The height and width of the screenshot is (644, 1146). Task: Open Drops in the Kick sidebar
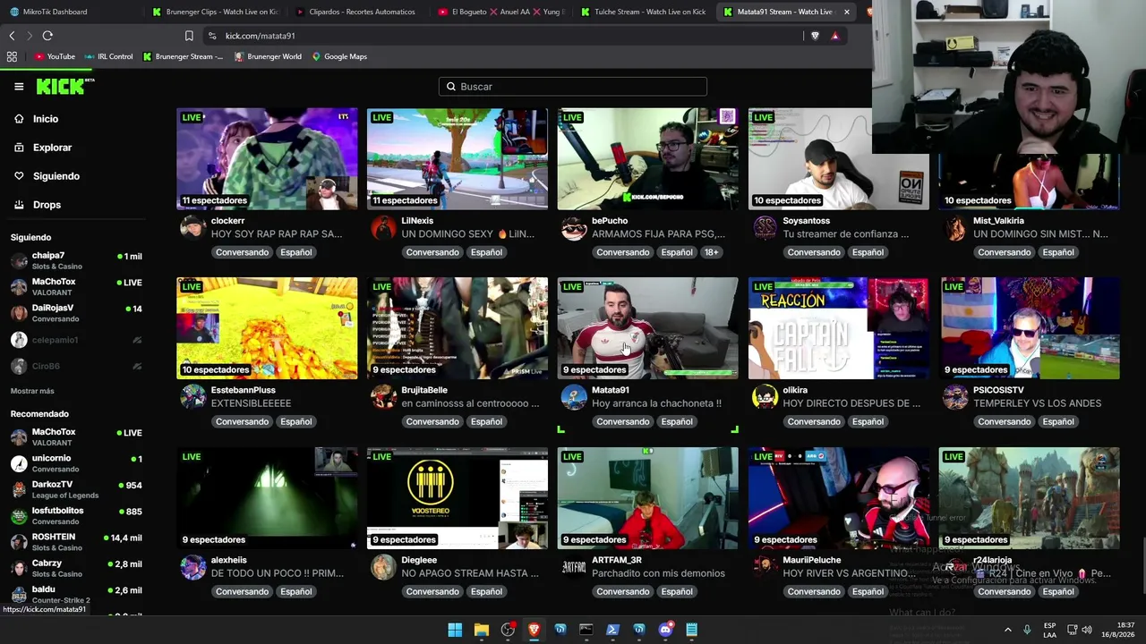click(x=47, y=205)
